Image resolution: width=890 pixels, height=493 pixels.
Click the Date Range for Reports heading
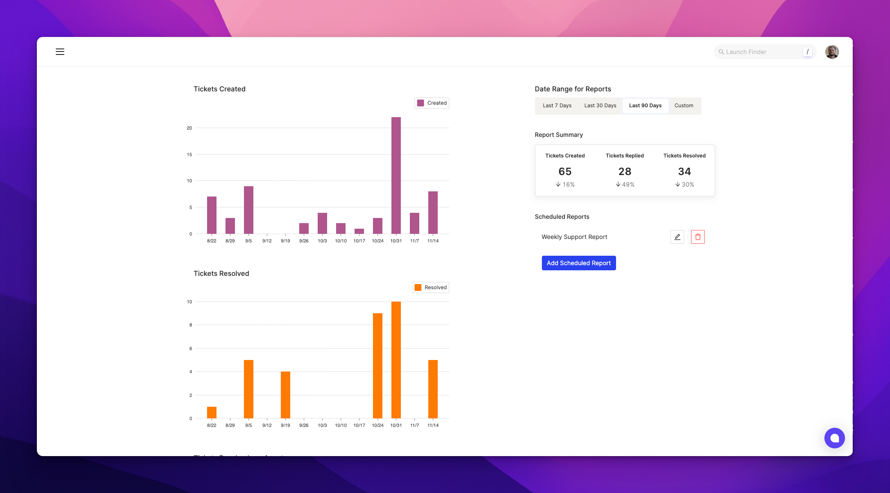pyautogui.click(x=573, y=89)
